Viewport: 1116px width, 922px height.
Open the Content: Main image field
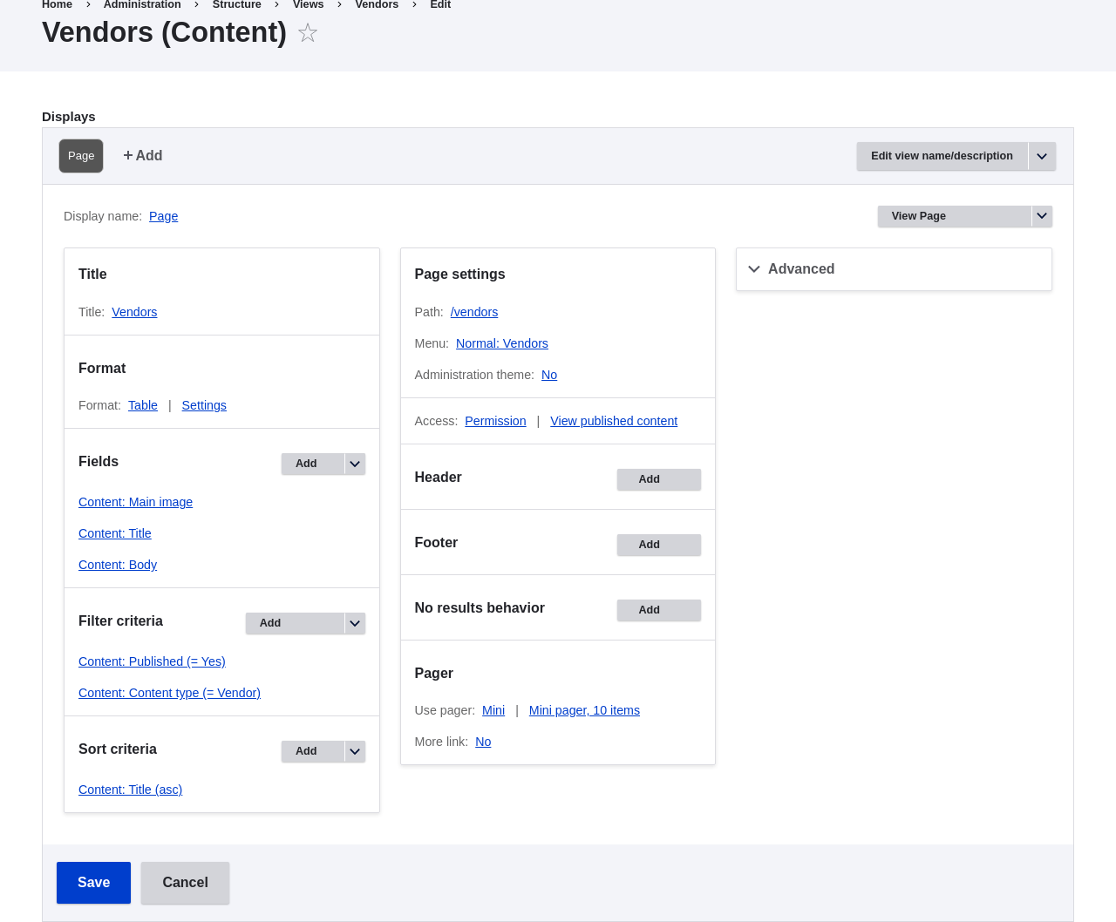point(135,502)
